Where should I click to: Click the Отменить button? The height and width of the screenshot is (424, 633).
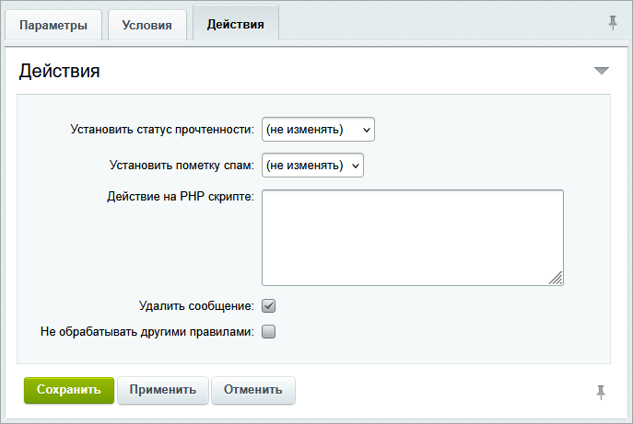(253, 390)
